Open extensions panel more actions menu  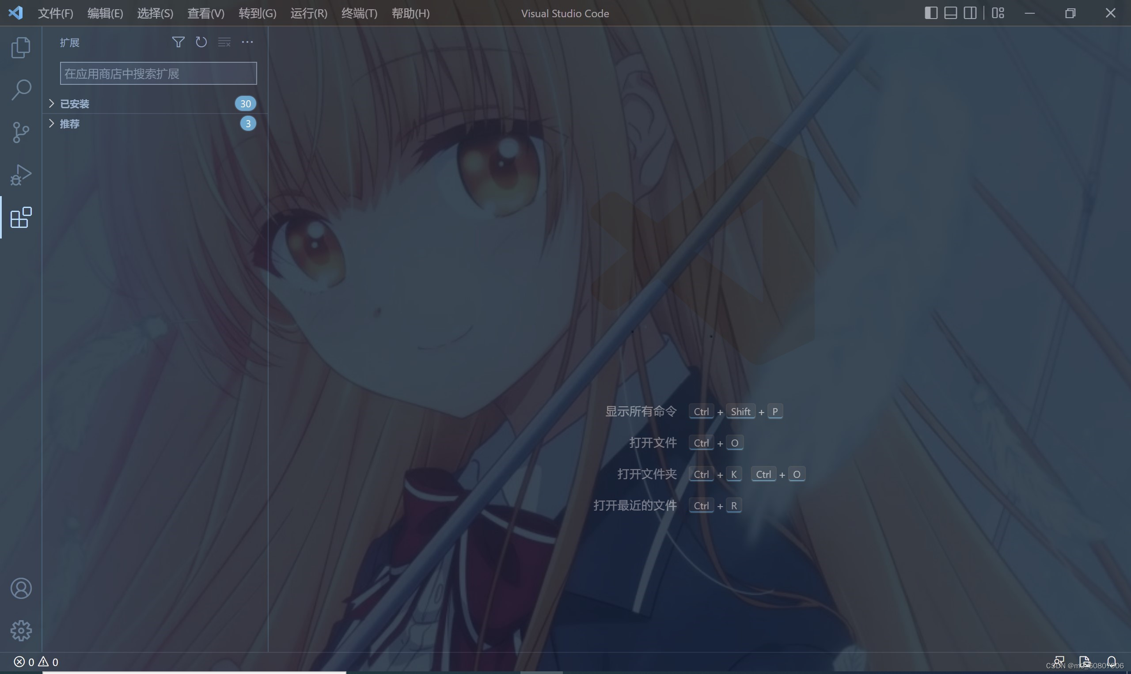(x=247, y=42)
